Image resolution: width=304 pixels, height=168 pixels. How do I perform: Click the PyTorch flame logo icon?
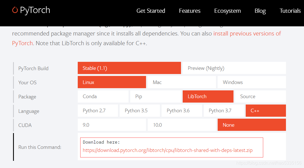tap(15, 10)
